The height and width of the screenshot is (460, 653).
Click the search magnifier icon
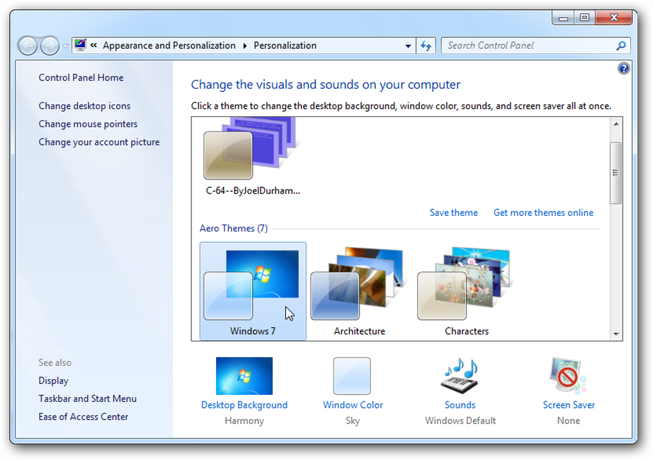pos(620,46)
